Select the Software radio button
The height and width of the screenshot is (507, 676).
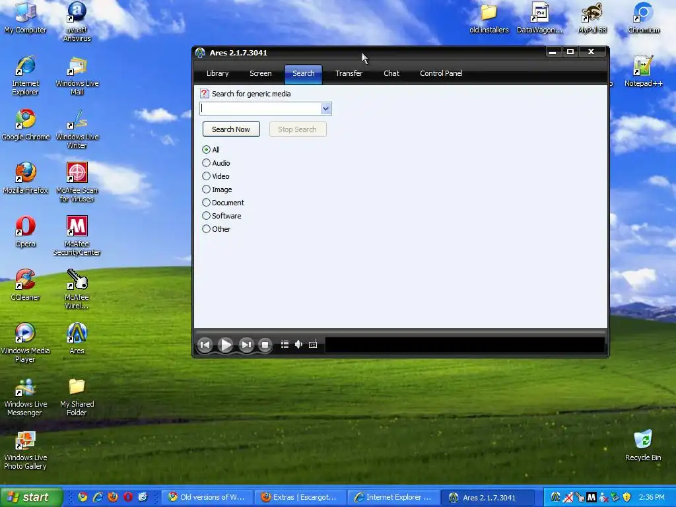[206, 216]
